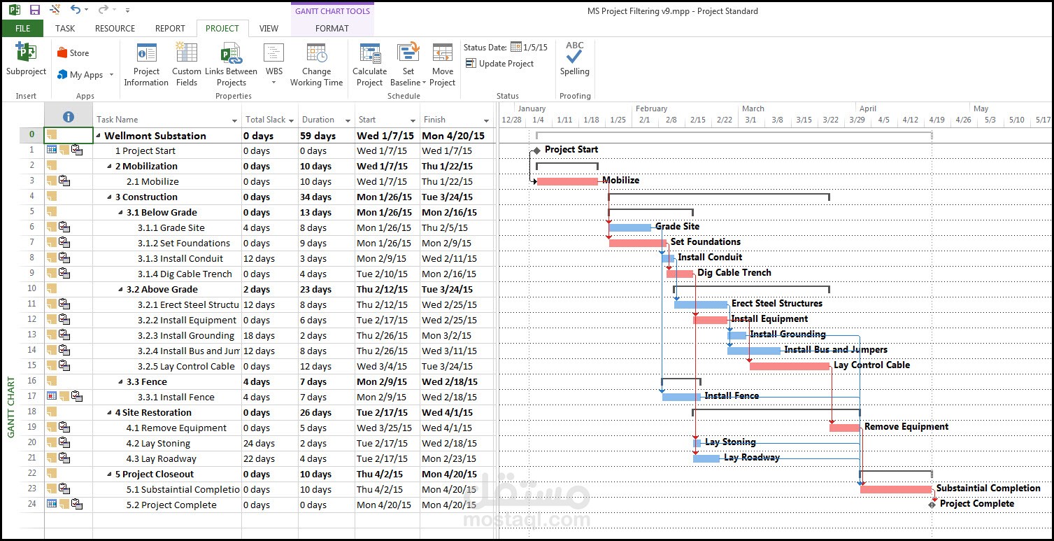Collapse the 3 Construction summary task

(x=110, y=197)
